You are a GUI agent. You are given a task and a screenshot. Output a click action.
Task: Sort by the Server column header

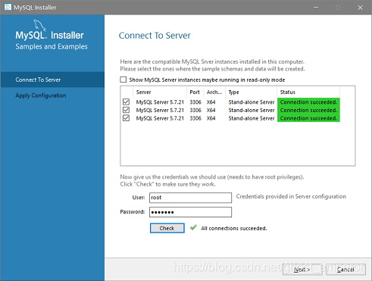(160, 92)
